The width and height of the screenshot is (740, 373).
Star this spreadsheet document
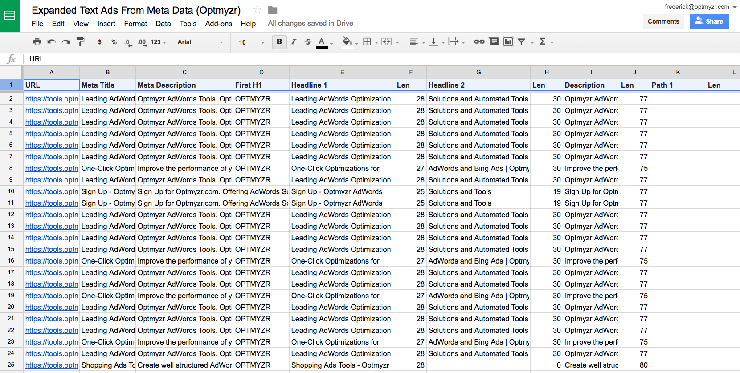pyautogui.click(x=257, y=10)
